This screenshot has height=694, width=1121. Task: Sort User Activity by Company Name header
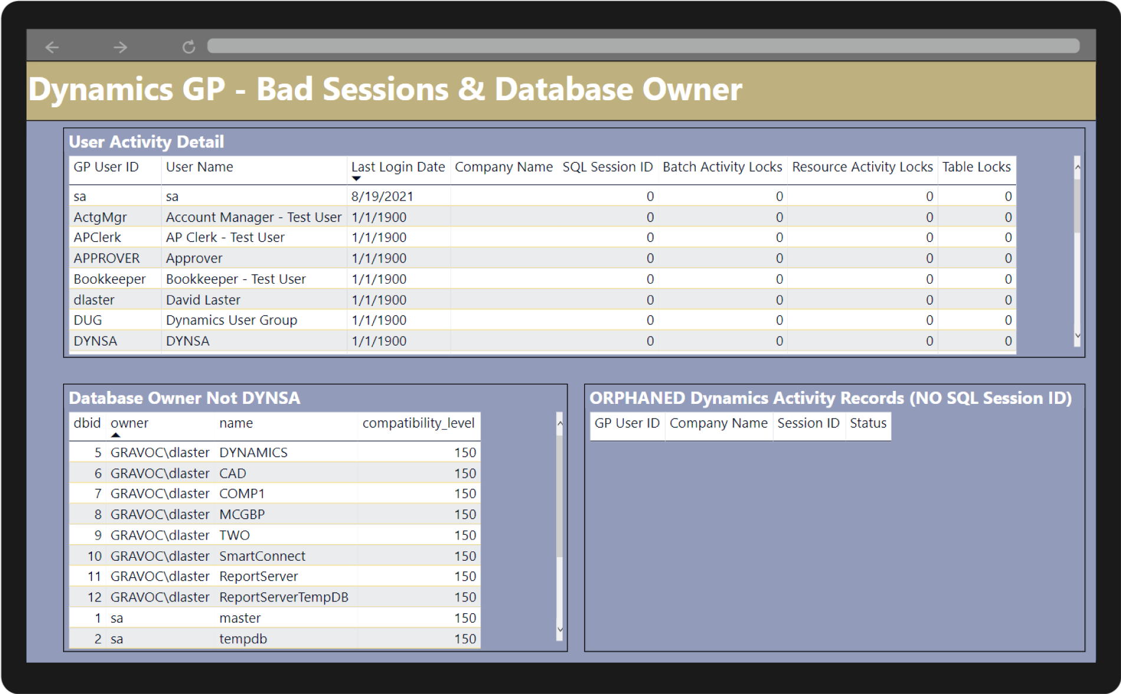[x=504, y=167]
